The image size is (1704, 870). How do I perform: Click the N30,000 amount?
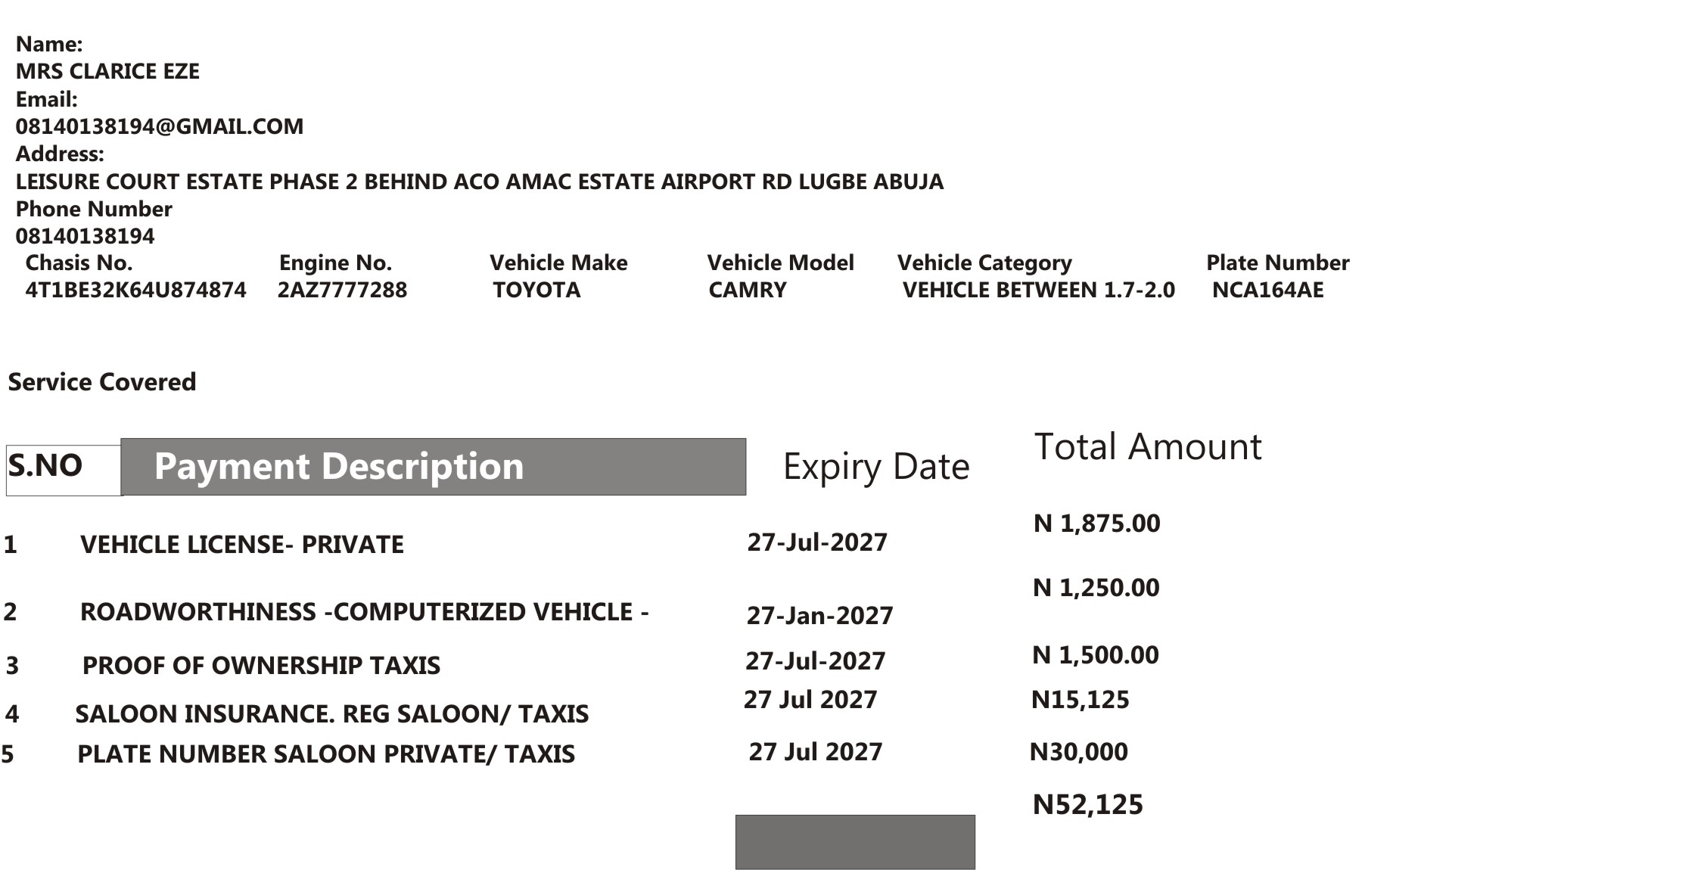[1079, 751]
